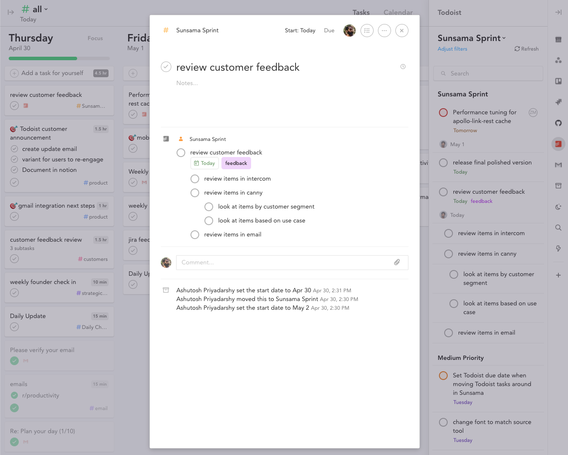This screenshot has width=568, height=455.
Task: Check off 'review items in email' in modal
Action: point(195,235)
